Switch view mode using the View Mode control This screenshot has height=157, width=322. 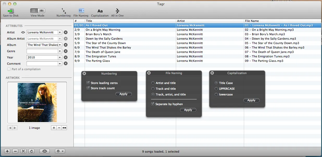click(x=37, y=11)
